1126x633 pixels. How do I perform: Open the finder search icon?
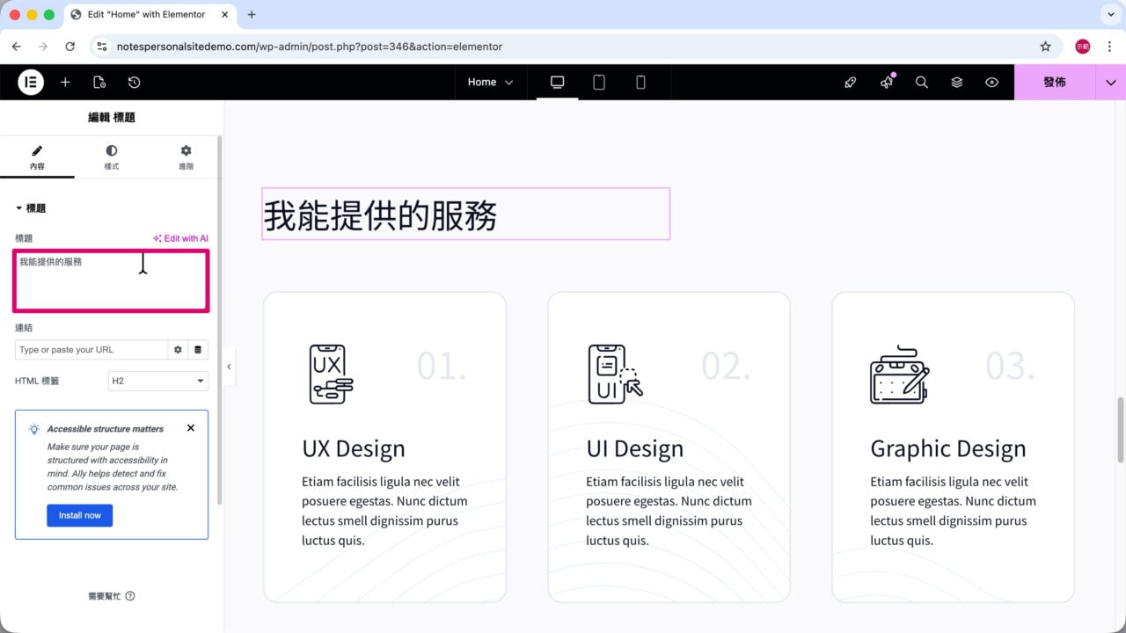[x=922, y=82]
